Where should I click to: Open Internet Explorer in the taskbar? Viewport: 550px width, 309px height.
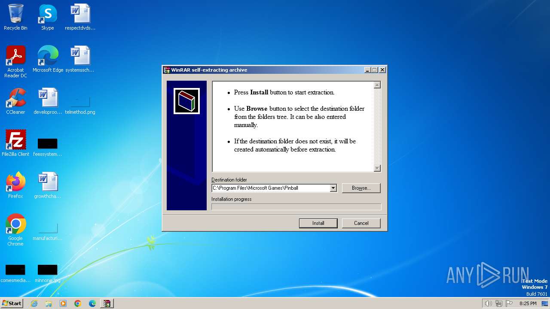point(34,303)
